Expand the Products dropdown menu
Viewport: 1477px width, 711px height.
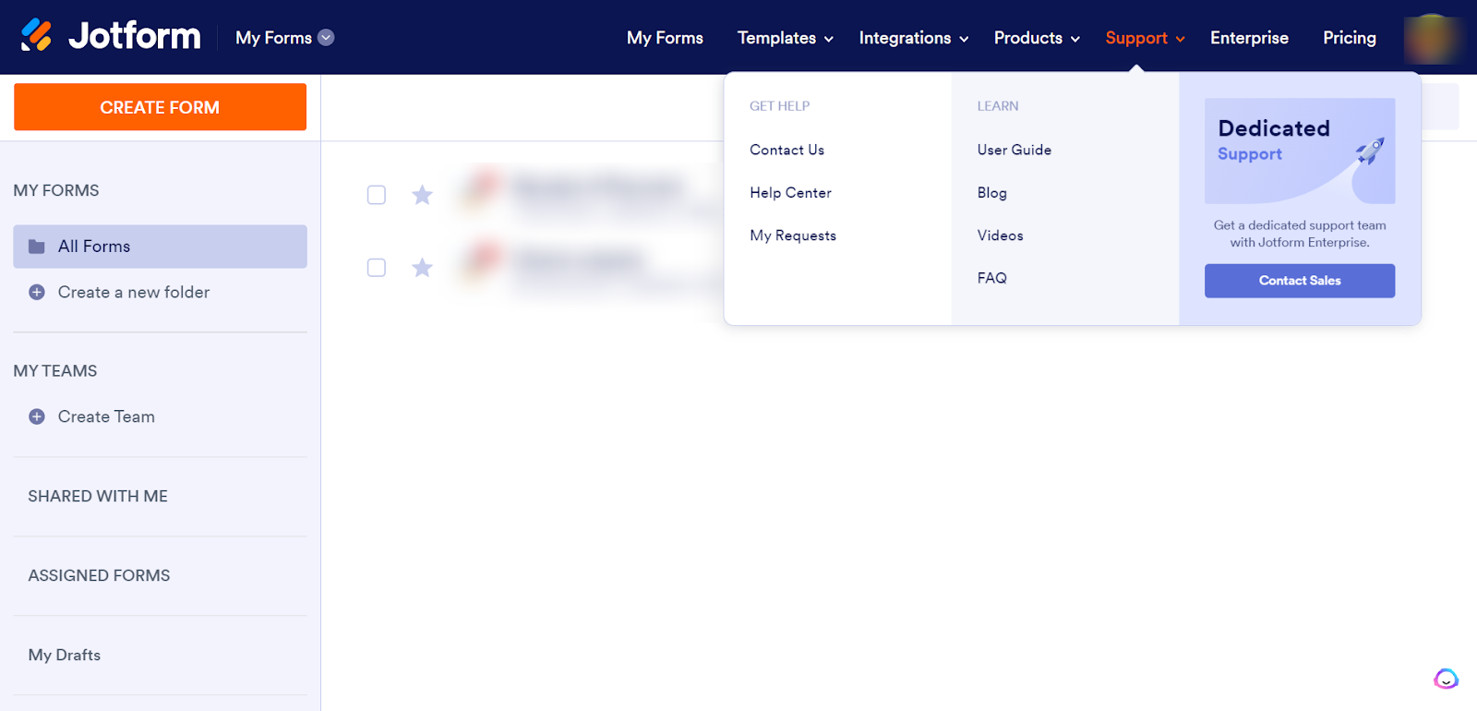click(1036, 38)
